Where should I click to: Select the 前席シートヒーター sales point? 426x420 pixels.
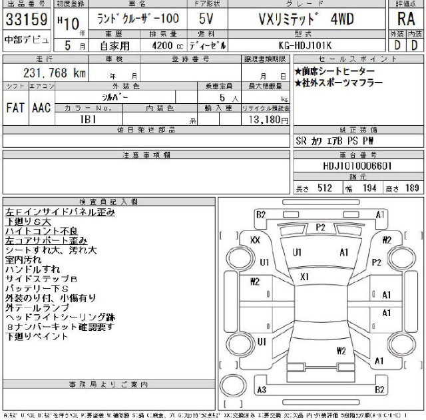pos(334,71)
